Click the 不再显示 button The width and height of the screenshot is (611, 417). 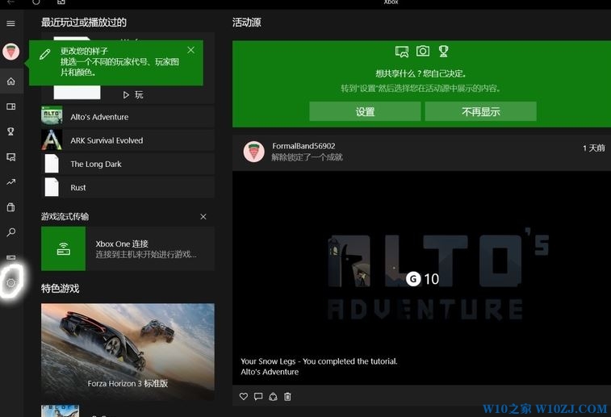[x=480, y=112]
